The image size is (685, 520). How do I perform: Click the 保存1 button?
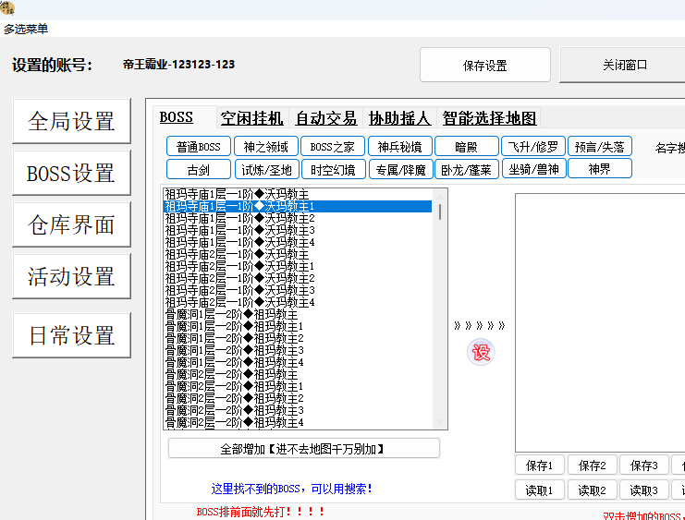click(x=540, y=466)
